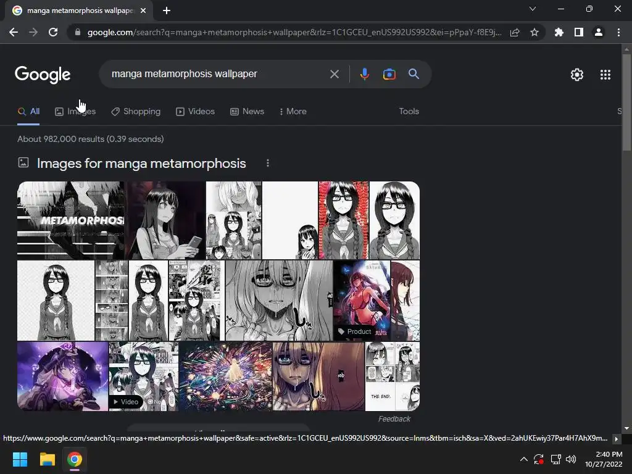Go to the Google homepage logo
The image size is (632, 474).
click(43, 75)
